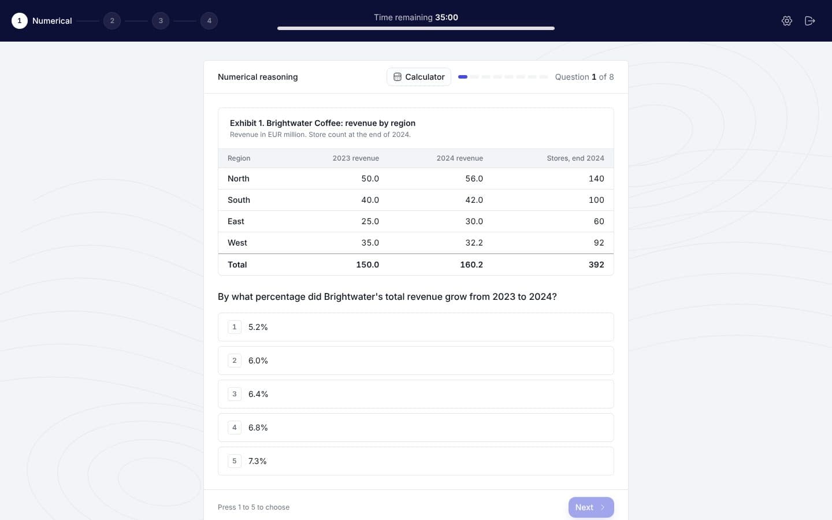Click North 2024 revenue 56.0
832x520 pixels.
click(474, 179)
